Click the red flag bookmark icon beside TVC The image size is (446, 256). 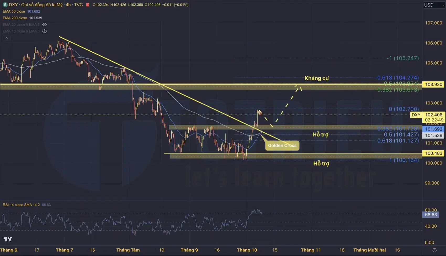click(x=87, y=4)
